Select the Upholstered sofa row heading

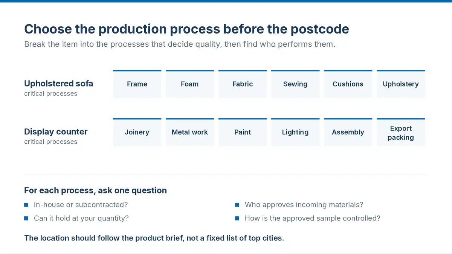(x=58, y=84)
